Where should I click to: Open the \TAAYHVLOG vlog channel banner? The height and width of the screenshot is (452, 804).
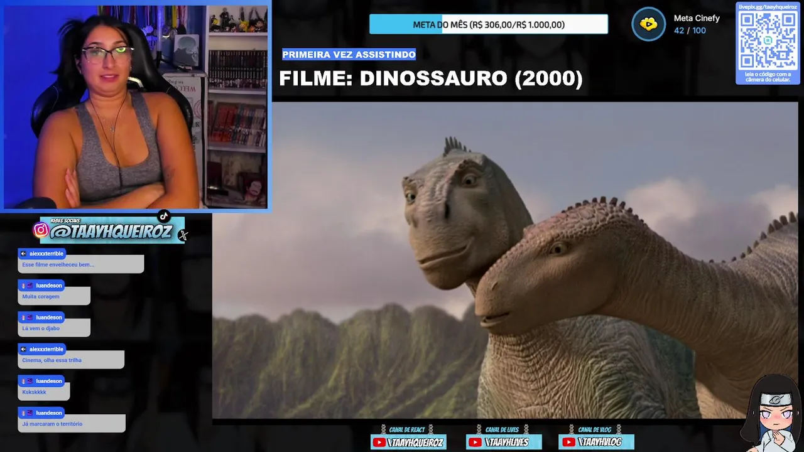(x=596, y=442)
